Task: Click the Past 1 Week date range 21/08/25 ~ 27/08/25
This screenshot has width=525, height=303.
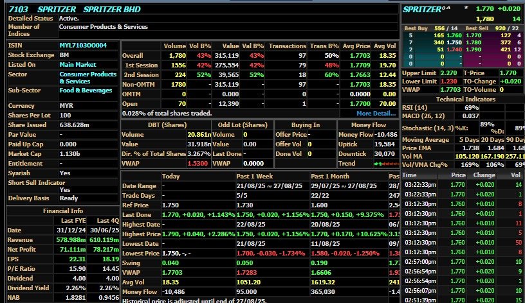Action: 269,186
